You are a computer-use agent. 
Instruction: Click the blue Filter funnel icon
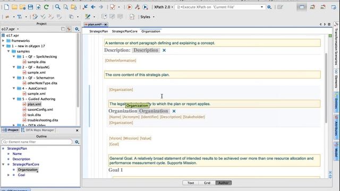pos(20,16)
